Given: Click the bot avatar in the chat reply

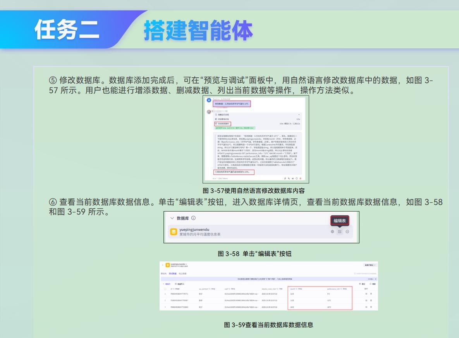Looking at the screenshot, I should click(209, 112).
